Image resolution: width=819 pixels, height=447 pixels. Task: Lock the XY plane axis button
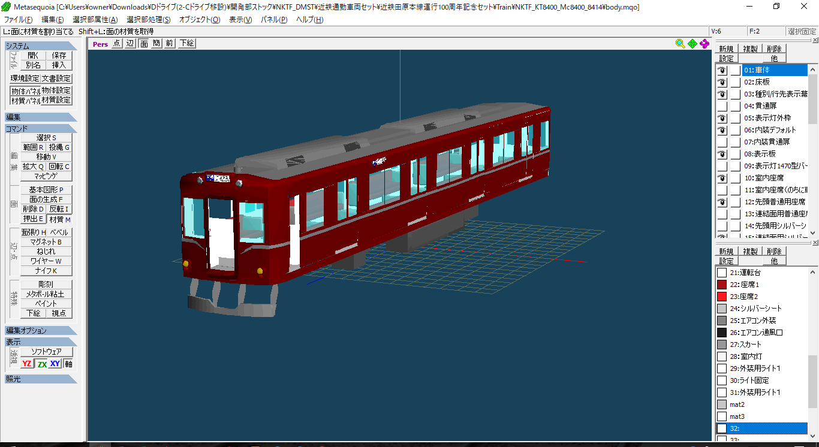click(55, 364)
